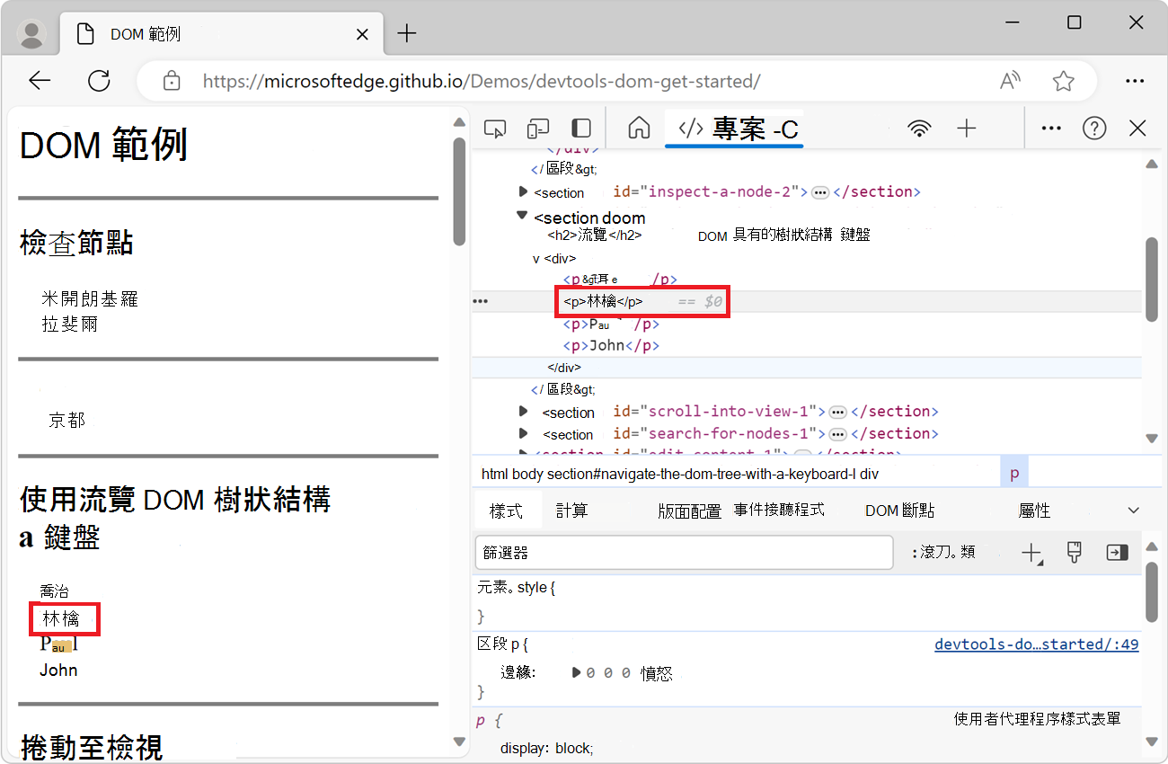Viewport: 1168px width, 764px height.
Task: Click the read aloud icon
Action: coord(1011,81)
